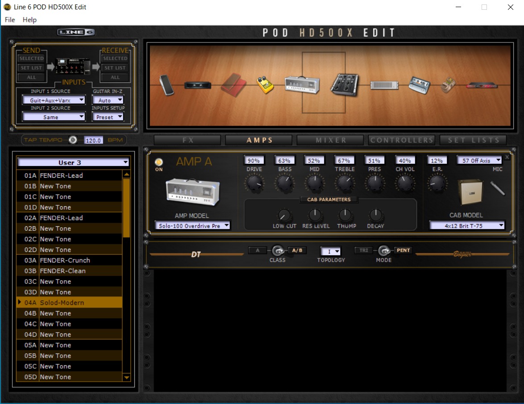Open the File menu
524x404 pixels.
coord(10,20)
